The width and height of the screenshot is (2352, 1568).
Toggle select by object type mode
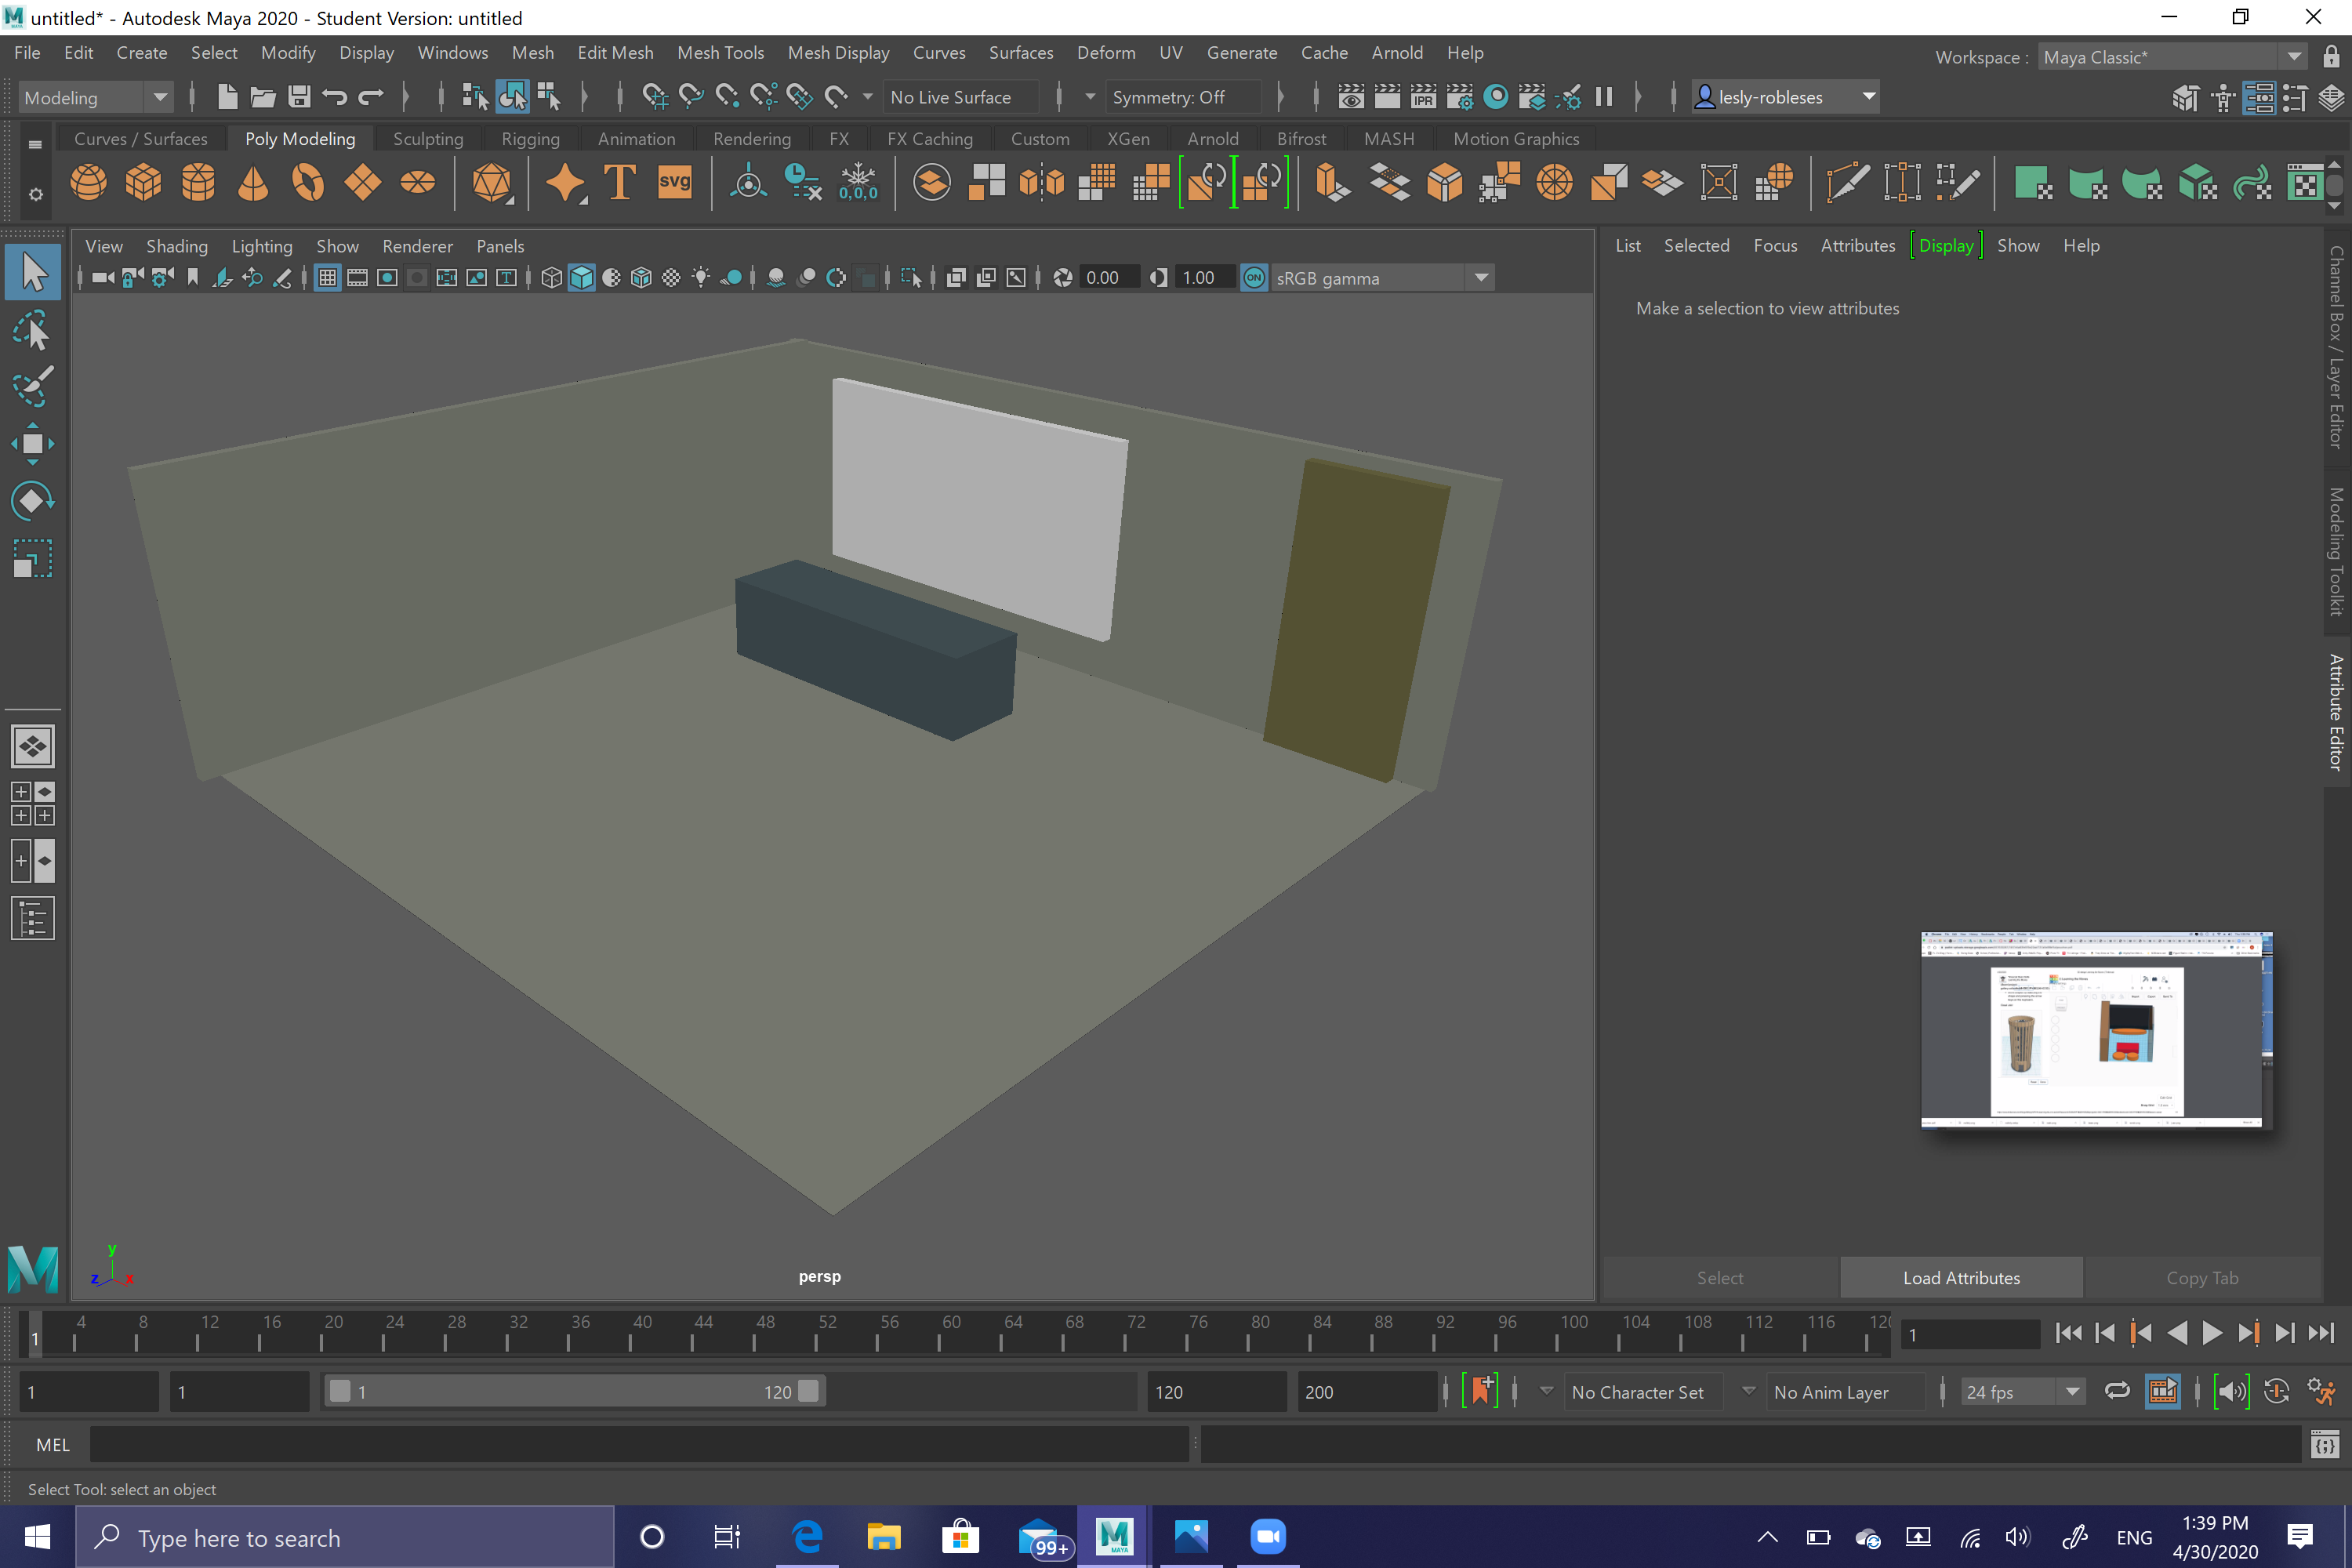coord(512,97)
